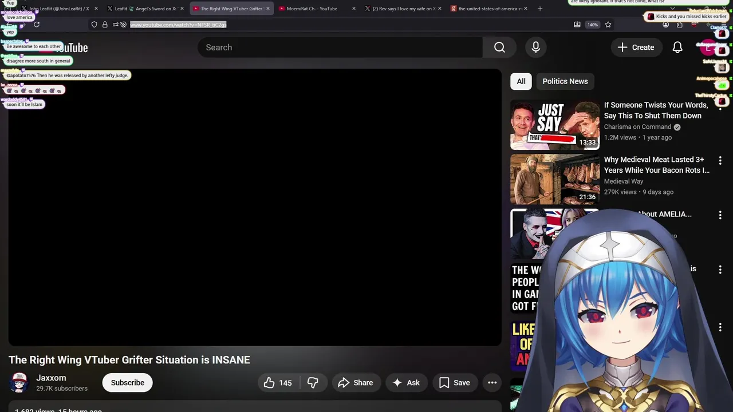Open the Create menu

click(636, 47)
